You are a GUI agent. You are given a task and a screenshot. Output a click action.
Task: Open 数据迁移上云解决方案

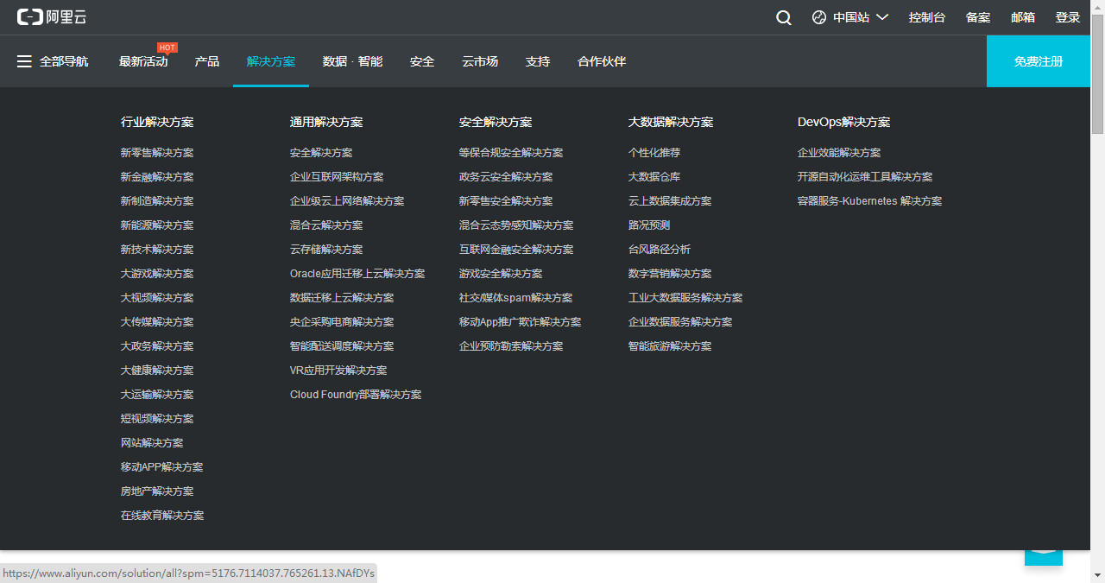[342, 298]
